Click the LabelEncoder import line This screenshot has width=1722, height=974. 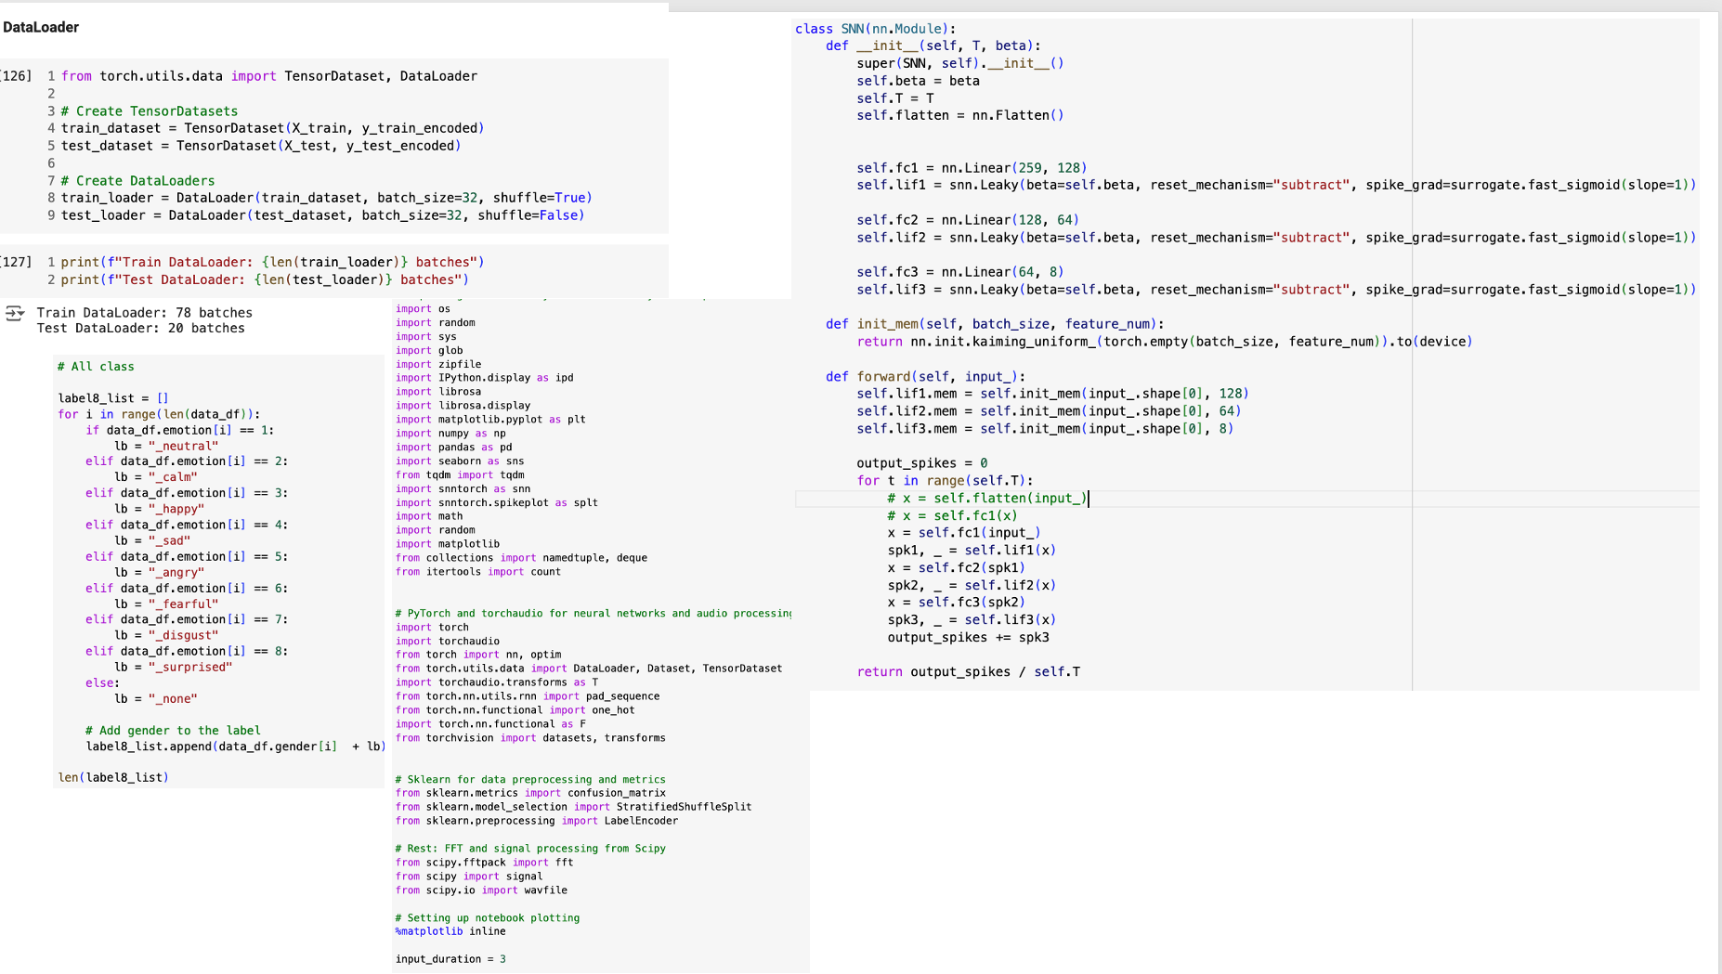(536, 821)
